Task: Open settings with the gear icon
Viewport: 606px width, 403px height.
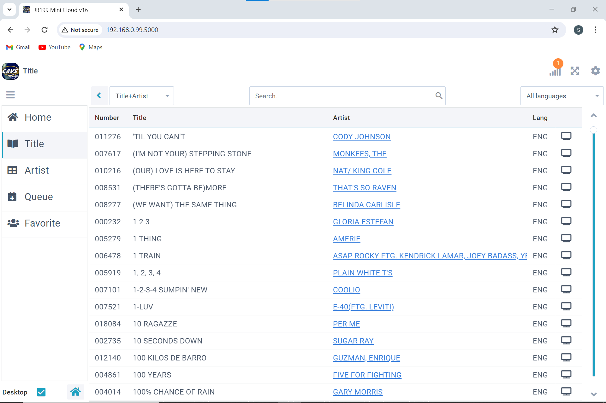Action: 595,71
